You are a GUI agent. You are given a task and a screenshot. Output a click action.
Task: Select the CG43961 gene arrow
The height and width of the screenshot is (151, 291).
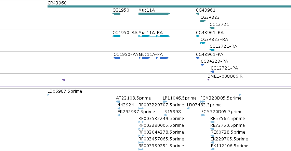(197, 14)
